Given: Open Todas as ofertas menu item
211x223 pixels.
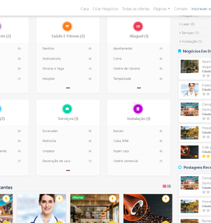Looking at the screenshot, I should point(136,9).
